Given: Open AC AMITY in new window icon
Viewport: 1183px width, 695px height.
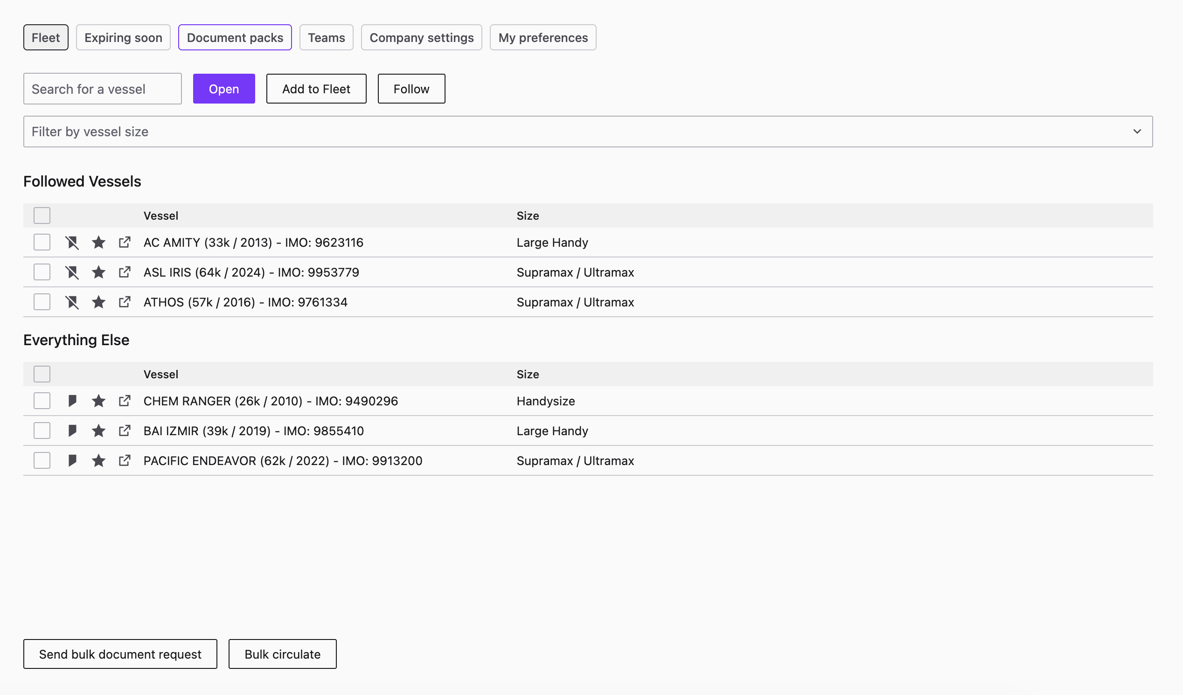Looking at the screenshot, I should coord(125,243).
